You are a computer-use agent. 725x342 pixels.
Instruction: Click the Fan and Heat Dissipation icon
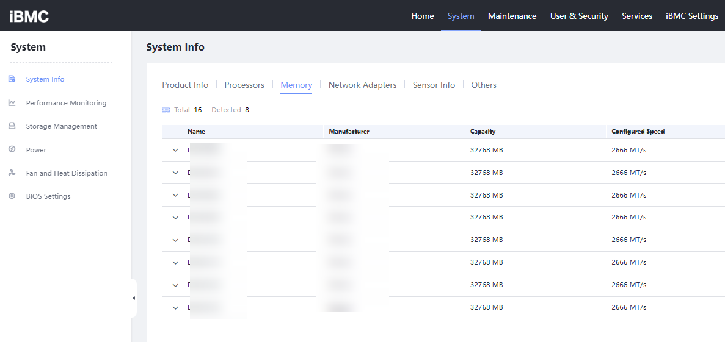pos(12,173)
